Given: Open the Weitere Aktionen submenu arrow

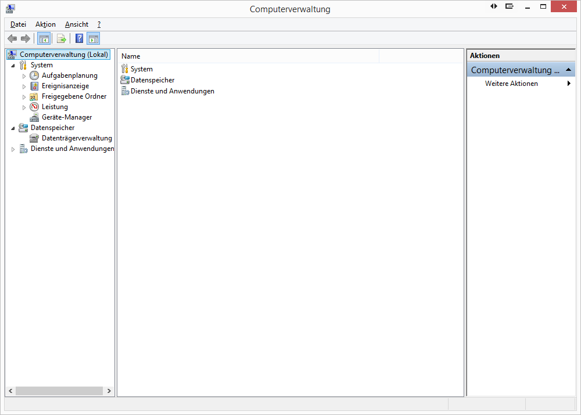Looking at the screenshot, I should pyautogui.click(x=569, y=84).
